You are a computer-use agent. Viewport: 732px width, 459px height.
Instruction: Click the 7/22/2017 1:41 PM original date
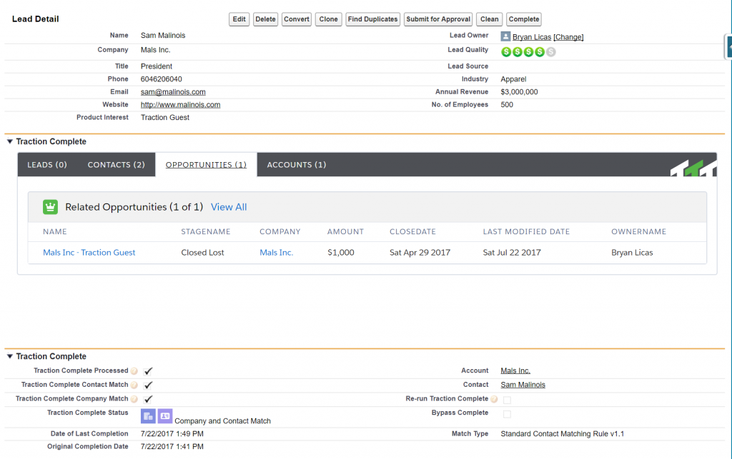(x=172, y=446)
